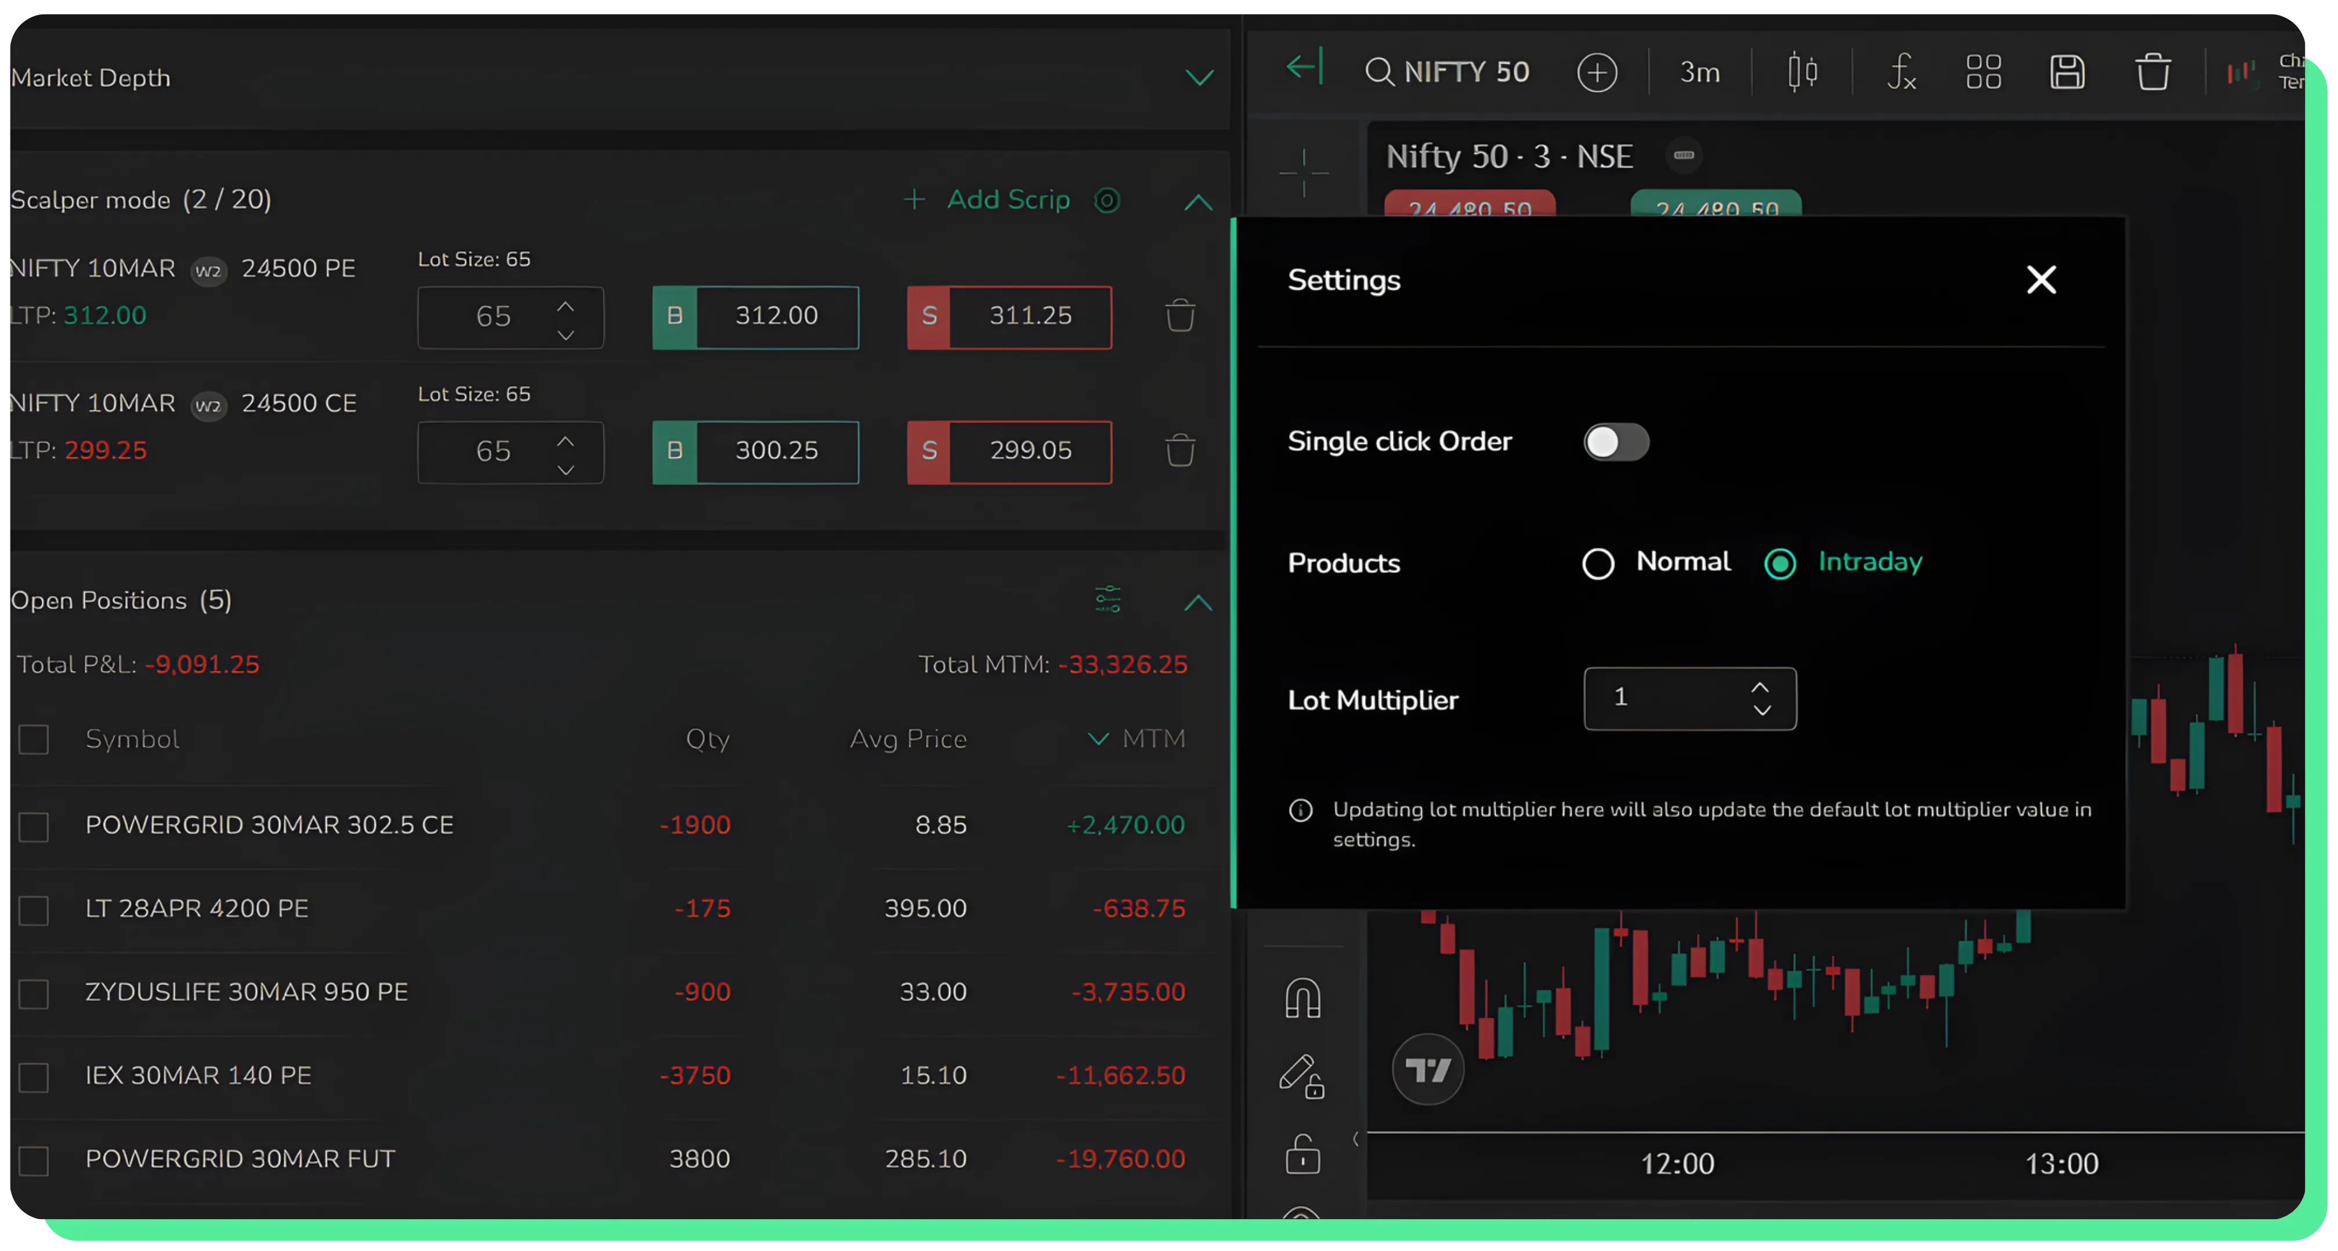
Task: Click the candle style icon in chart toolbar
Action: coord(1803,73)
